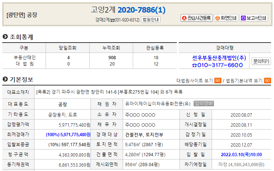Click the 기본정보 section bullet icon
Screen dimensions: 274x171
5,79
